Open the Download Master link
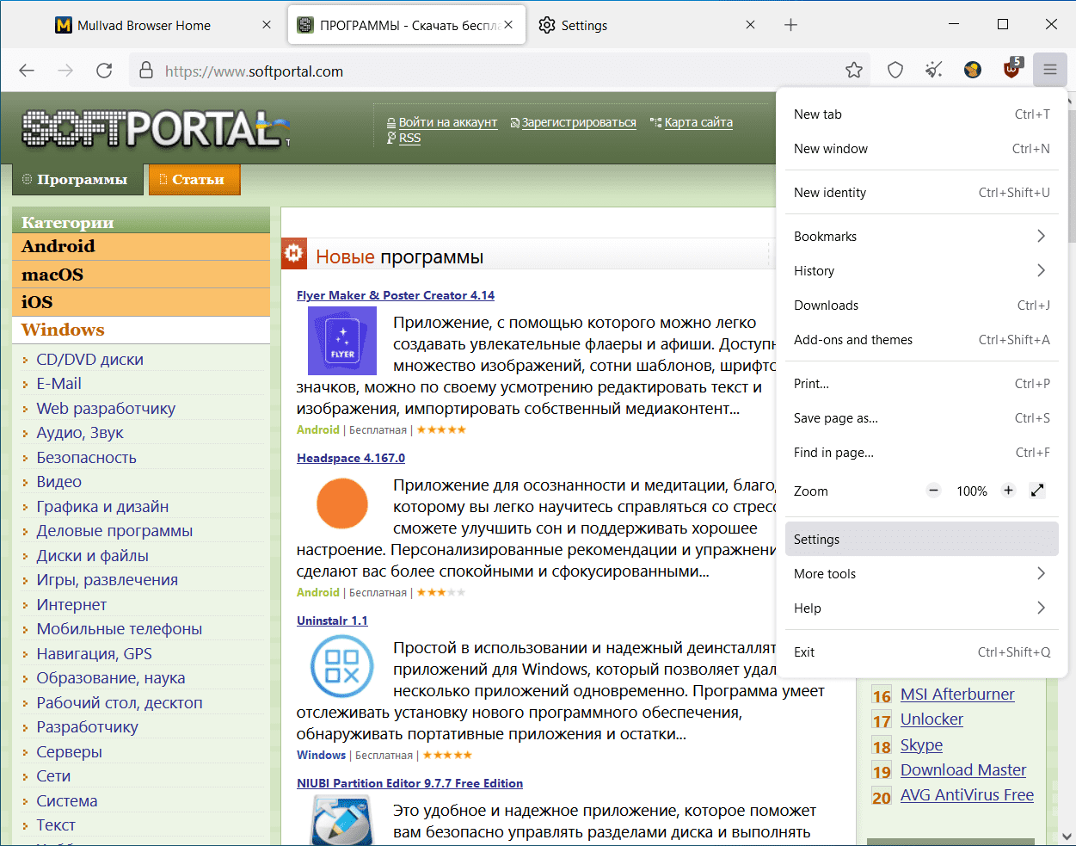The image size is (1076, 846). (963, 770)
